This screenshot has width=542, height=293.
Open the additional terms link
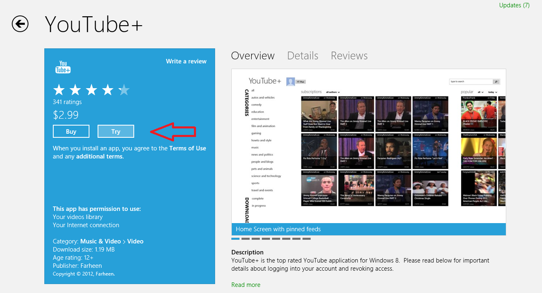pos(100,156)
